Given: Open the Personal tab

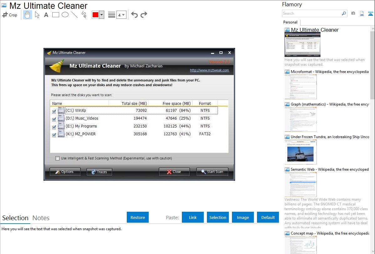Looking at the screenshot, I should [x=290, y=22].
